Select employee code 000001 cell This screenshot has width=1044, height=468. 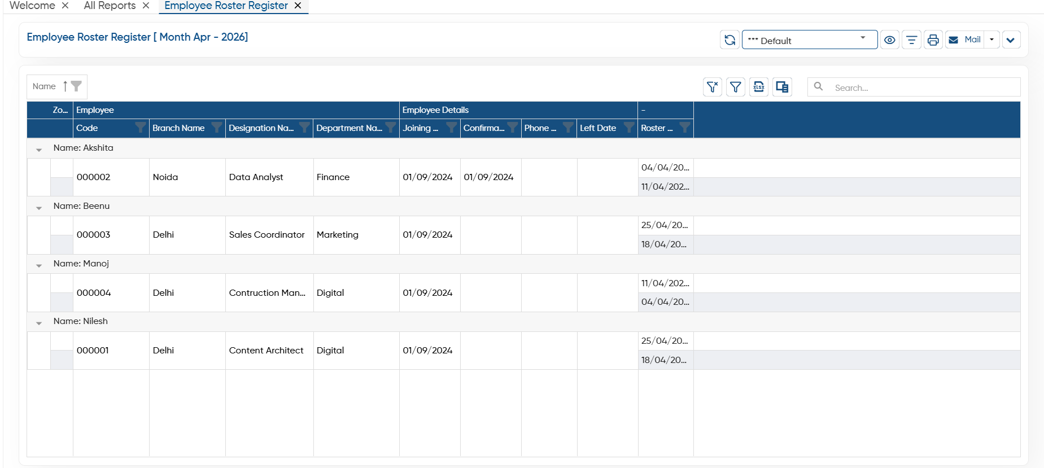click(111, 351)
